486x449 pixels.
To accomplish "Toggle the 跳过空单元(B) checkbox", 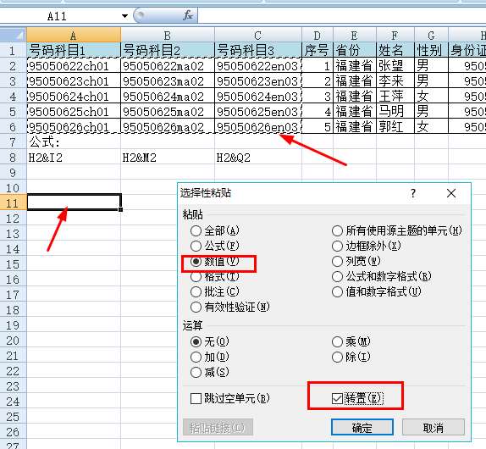I will tap(230, 398).
